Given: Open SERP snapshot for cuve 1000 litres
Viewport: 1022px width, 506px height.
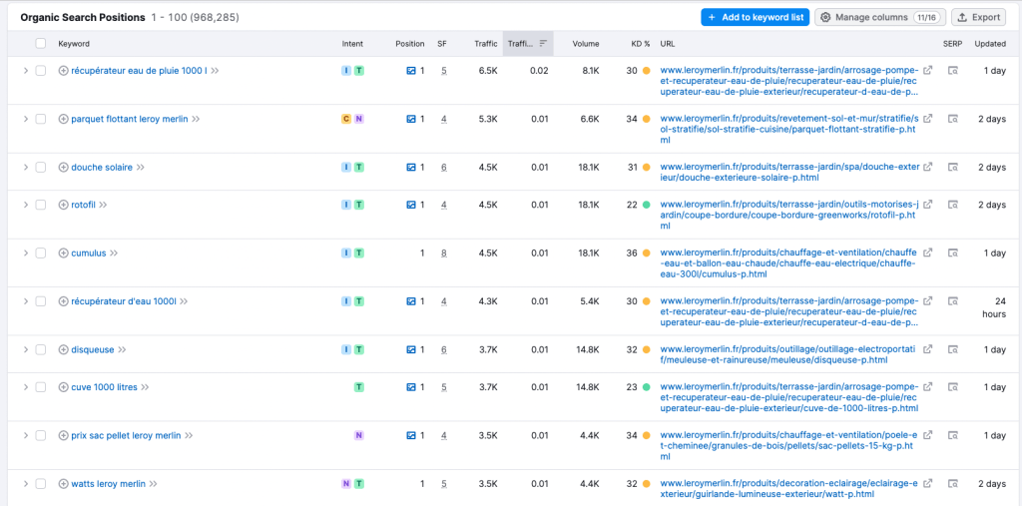Looking at the screenshot, I should [952, 387].
